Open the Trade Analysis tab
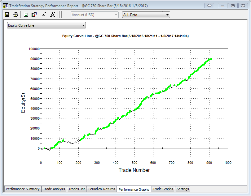The height and width of the screenshot is (196, 251). (54, 189)
